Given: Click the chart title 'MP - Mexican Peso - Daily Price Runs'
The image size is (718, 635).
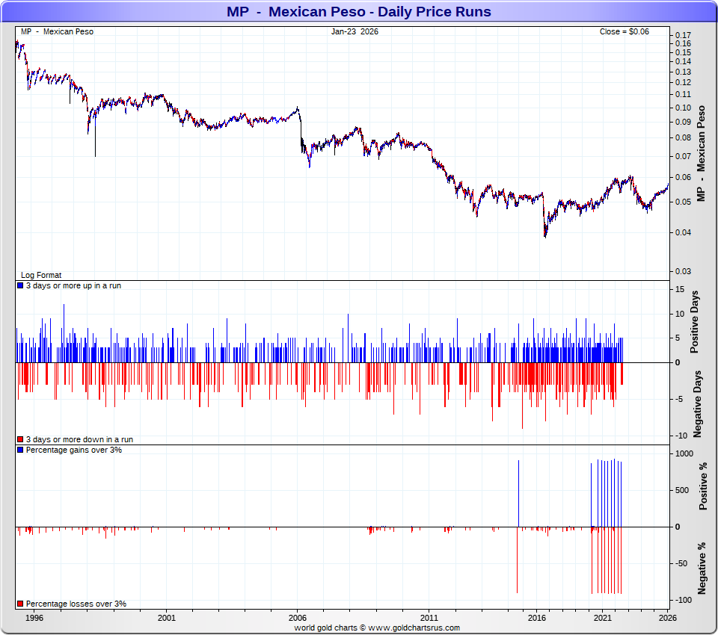Looking at the screenshot, I should coord(358,11).
